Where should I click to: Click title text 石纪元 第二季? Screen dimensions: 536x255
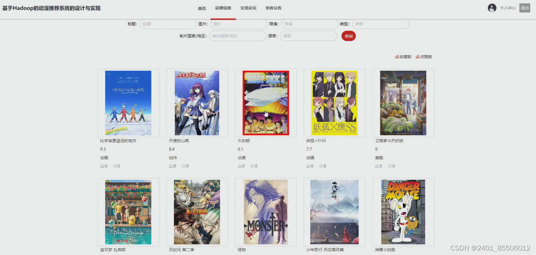(x=182, y=250)
